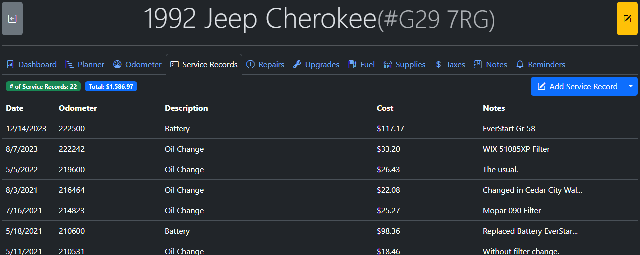Click the back arrow icon button
The width and height of the screenshot is (640, 255).
point(12,19)
